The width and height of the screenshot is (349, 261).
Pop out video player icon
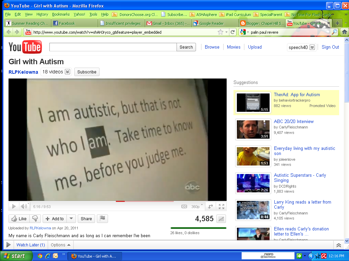pyautogui.click(x=210, y=206)
